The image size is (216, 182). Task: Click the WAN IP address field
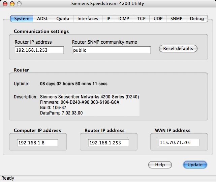point(179,142)
